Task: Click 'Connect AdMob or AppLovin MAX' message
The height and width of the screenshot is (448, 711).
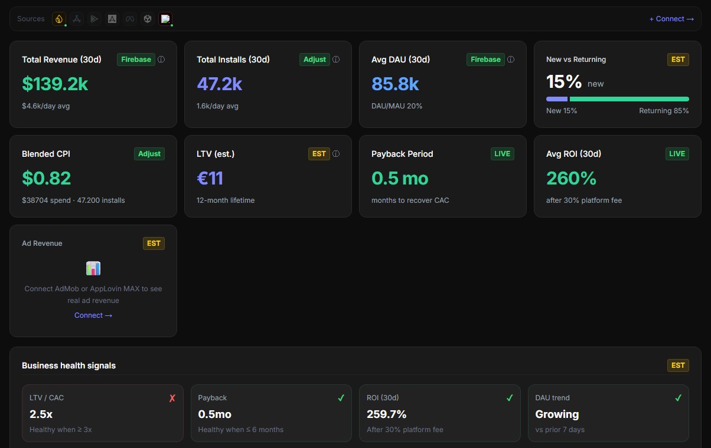Action: (x=93, y=295)
